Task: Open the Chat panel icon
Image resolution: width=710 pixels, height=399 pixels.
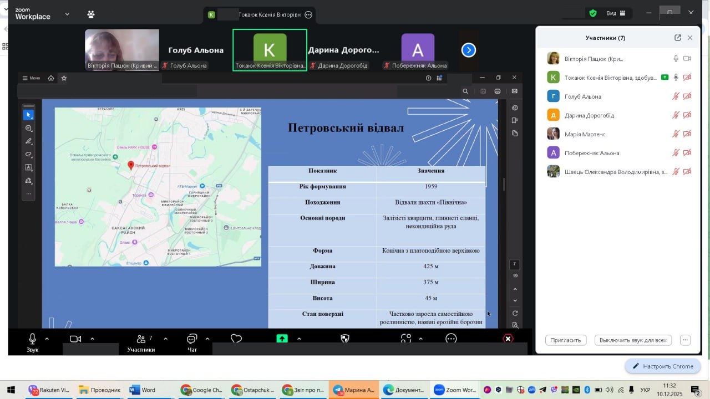Action: tap(192, 339)
